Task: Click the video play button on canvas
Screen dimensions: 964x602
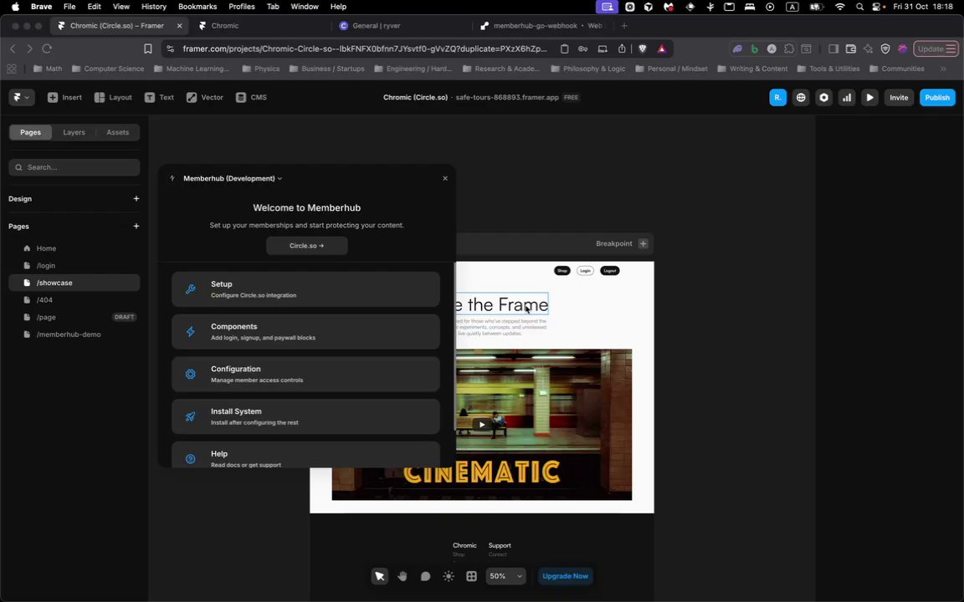Action: pos(482,425)
